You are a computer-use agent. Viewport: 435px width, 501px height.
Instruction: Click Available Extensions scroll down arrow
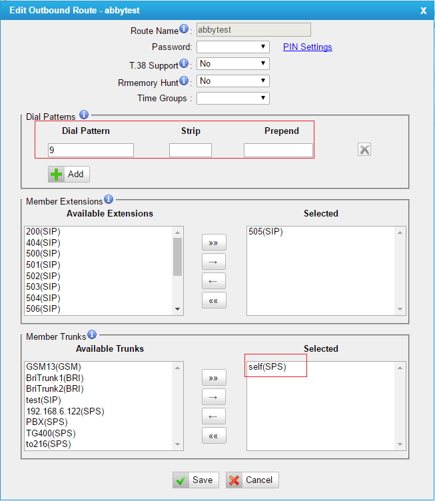coord(178,309)
